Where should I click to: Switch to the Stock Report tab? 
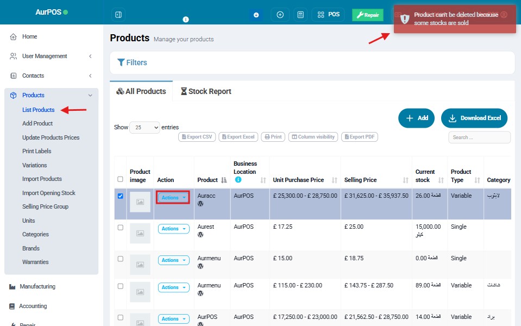(206, 91)
